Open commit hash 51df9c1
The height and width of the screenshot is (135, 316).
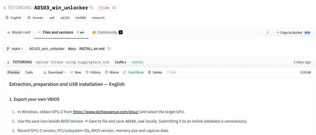121,62
